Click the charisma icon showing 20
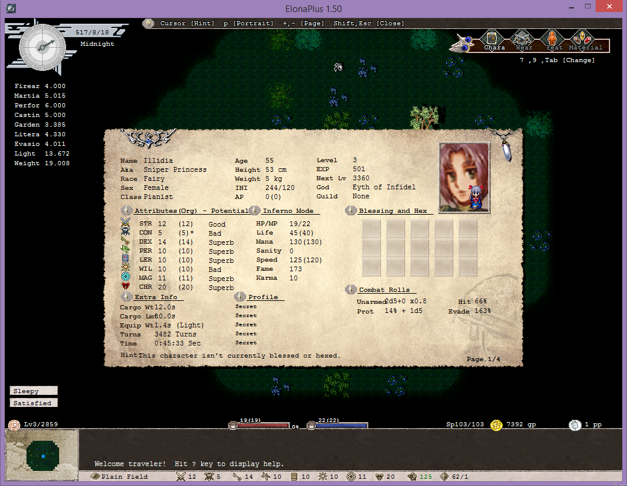This screenshot has width=627, height=486. pyautogui.click(x=379, y=476)
